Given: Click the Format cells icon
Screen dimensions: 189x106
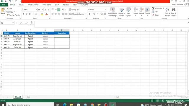Looking at the screenshot, I should tap(147, 10).
